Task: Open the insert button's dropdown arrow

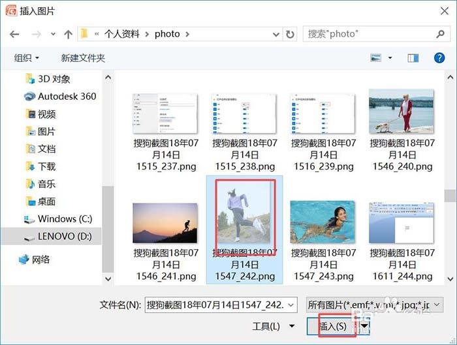Action: pyautogui.click(x=364, y=326)
